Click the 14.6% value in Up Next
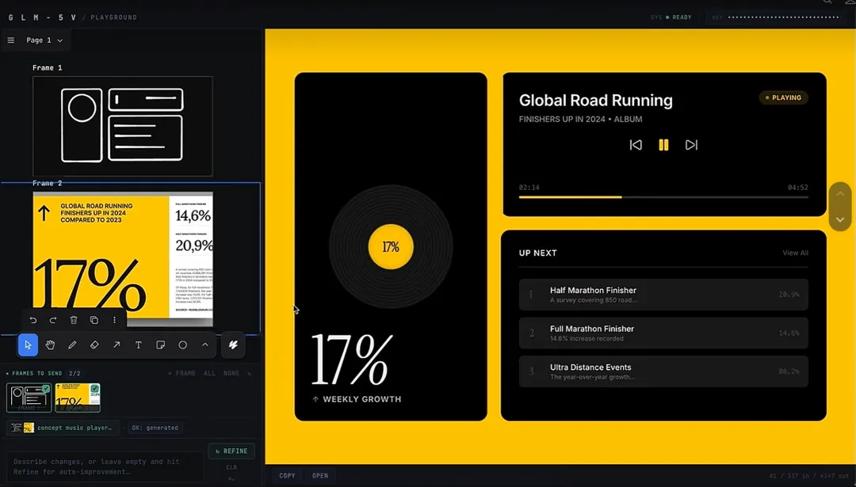 pyautogui.click(x=789, y=333)
